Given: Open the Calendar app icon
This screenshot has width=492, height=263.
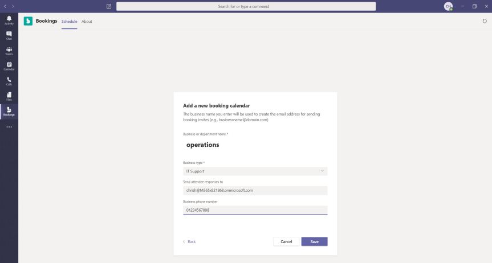Looking at the screenshot, I should pyautogui.click(x=9, y=67).
